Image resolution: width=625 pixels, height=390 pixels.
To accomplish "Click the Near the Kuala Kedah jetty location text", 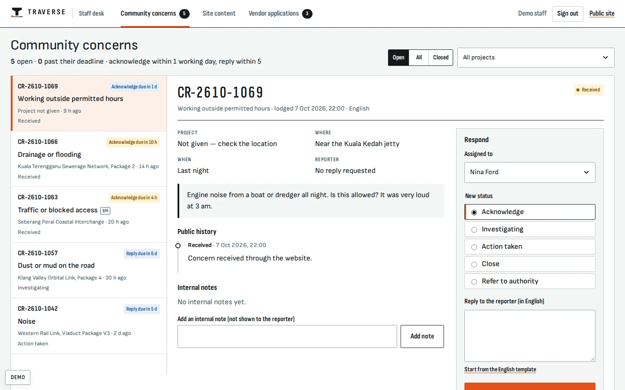I will (x=357, y=144).
